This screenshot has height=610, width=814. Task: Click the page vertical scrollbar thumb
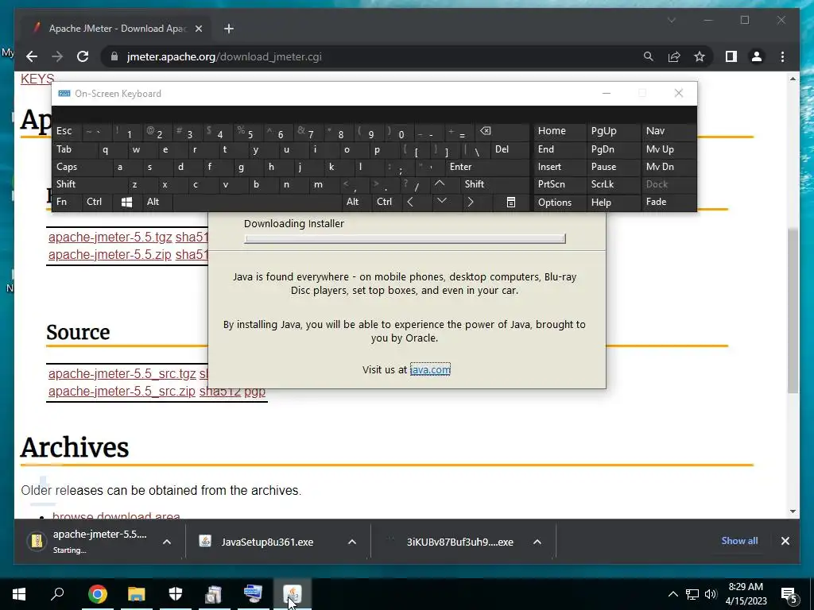pos(793,311)
